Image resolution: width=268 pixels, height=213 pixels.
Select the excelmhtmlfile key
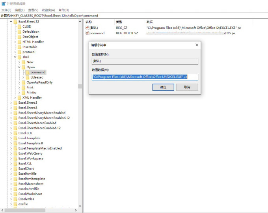coord(29,189)
